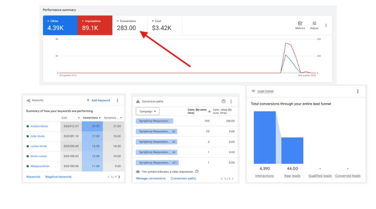Go to next keywords page arrow
This screenshot has width=376, height=209.
pos(119,177)
